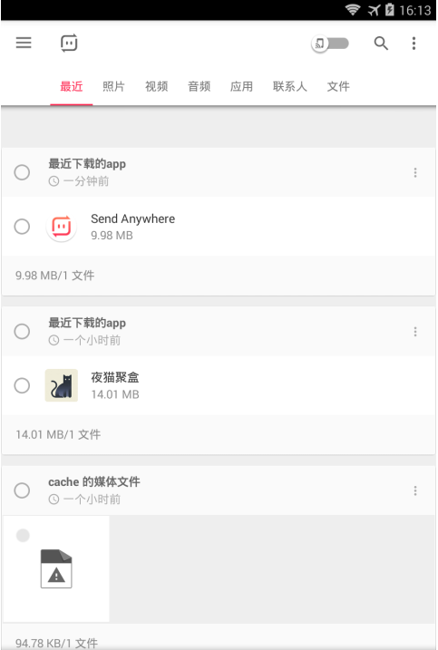Screen dimensions: 438x650
Task: Select the first 最近下载的app group circle
Action: coord(22,172)
